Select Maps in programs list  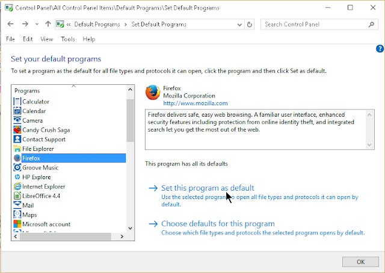click(29, 215)
